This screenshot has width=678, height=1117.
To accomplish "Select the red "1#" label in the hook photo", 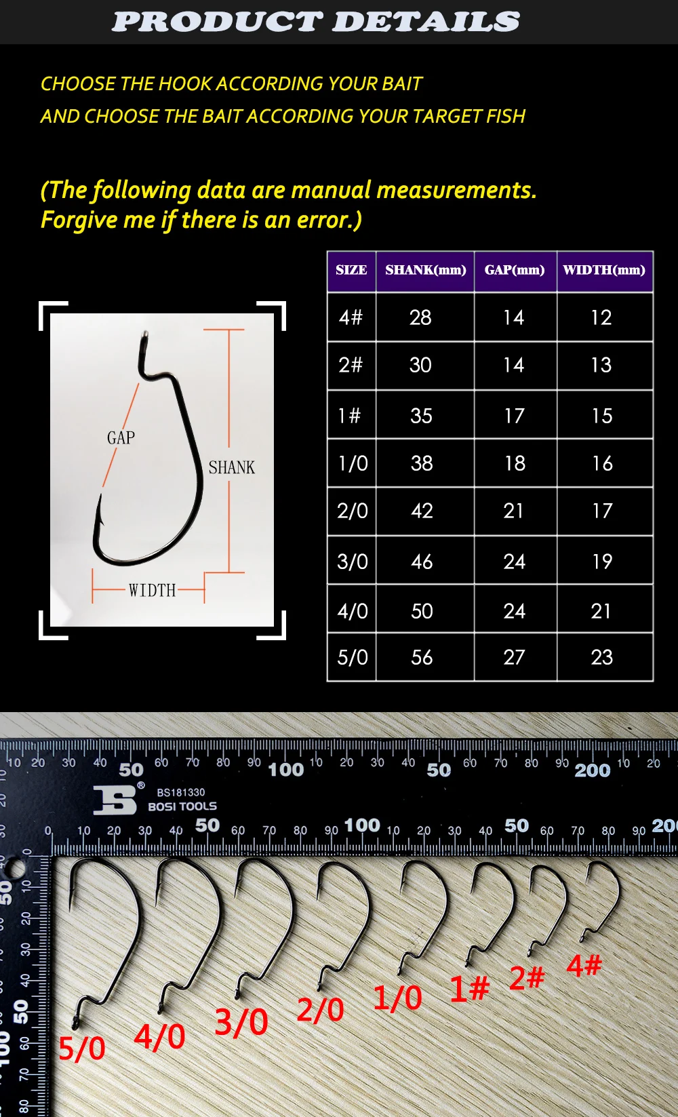I will pyautogui.click(x=470, y=989).
